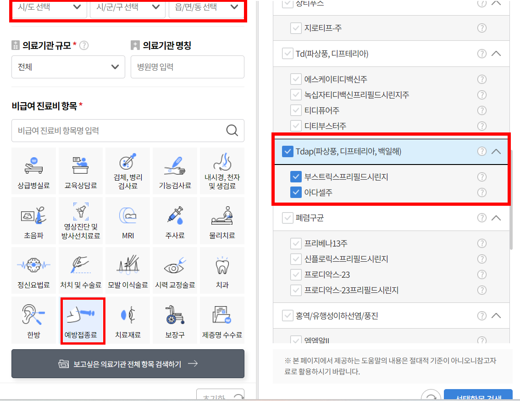This screenshot has height=401, width=520.
Task: Open the 시/군/구 선택 dropdown
Action: pos(127,7)
